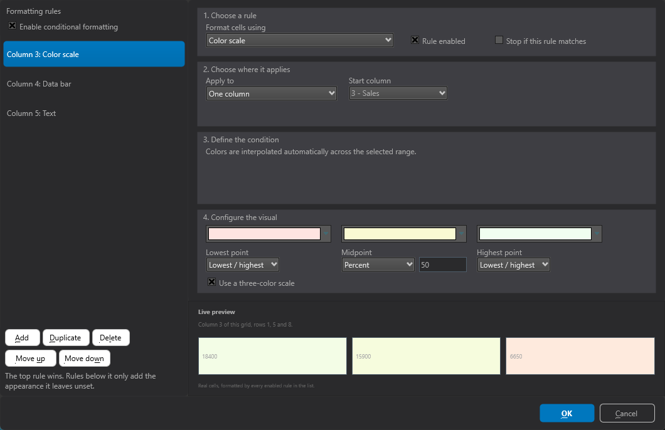
Task: Expand the arrow beside the pink color
Action: [x=326, y=234]
